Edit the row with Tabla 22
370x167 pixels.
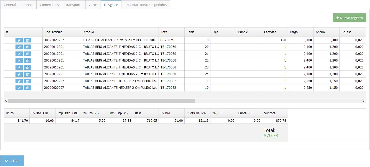point(19,60)
